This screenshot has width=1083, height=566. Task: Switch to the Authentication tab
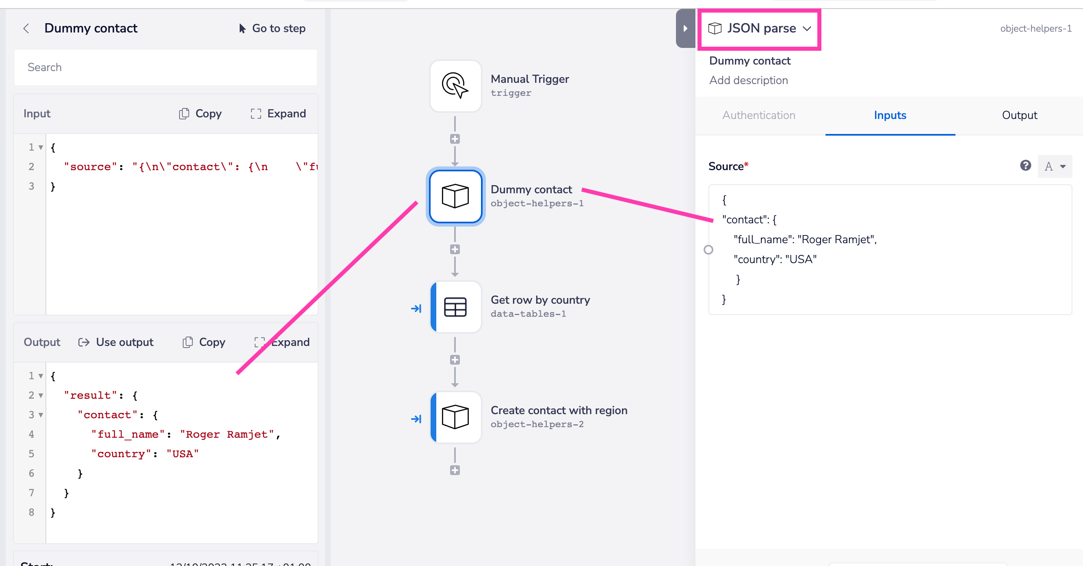pyautogui.click(x=758, y=115)
